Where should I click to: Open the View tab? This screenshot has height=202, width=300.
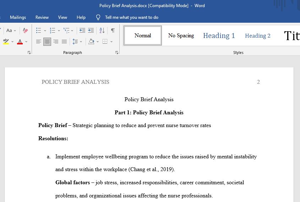[x=62, y=17]
